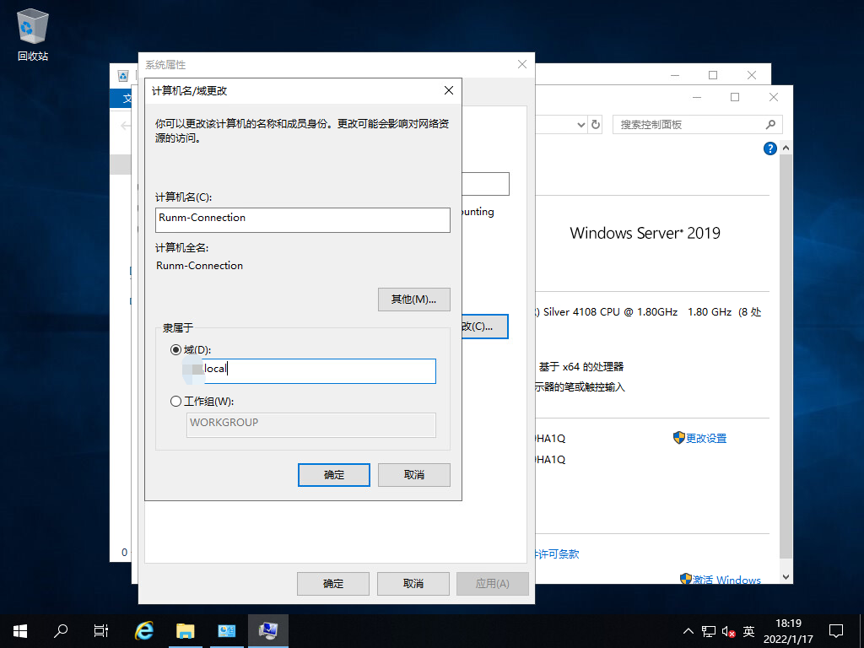The image size is (864, 648).
Task: Open the network status tray icon
Action: [x=709, y=631]
